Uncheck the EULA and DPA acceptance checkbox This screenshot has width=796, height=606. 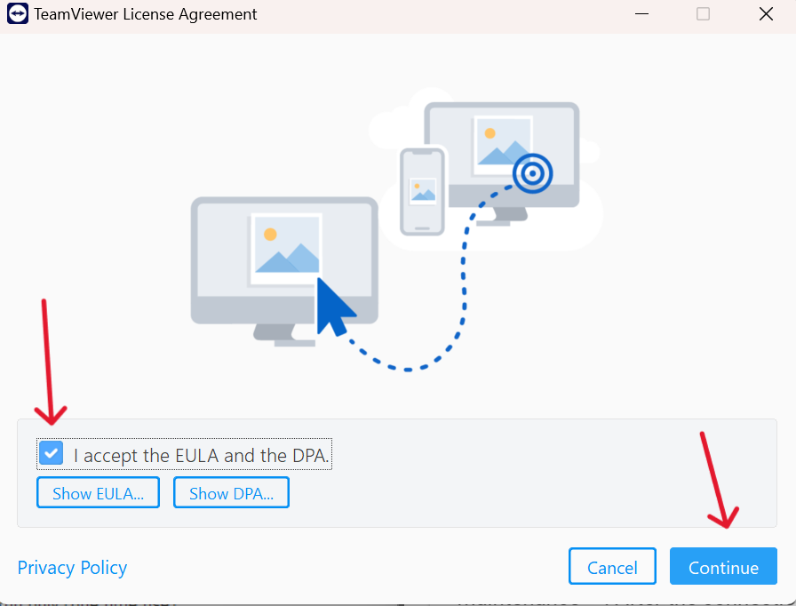[x=52, y=453]
